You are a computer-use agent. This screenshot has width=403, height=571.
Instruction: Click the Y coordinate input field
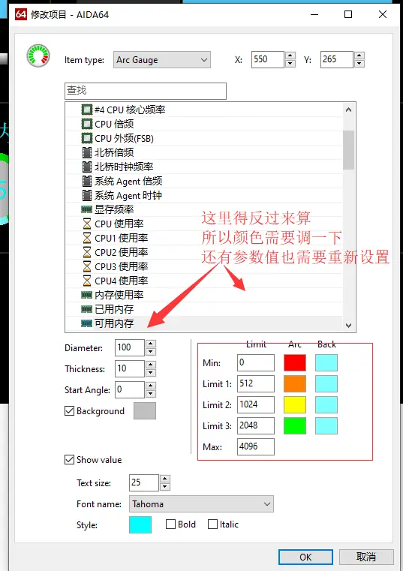(337, 60)
